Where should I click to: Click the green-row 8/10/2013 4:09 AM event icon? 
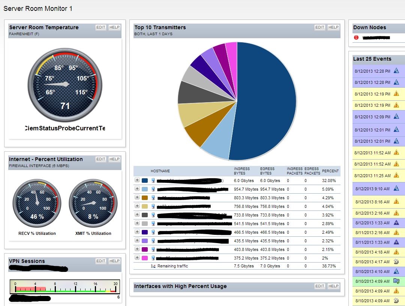pyautogui.click(x=396, y=281)
